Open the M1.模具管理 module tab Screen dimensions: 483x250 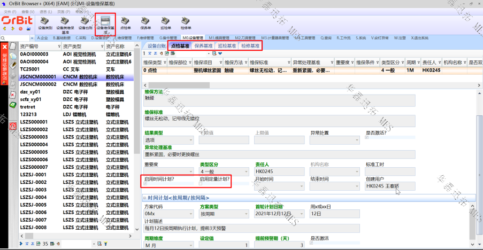pyautogui.click(x=219, y=38)
